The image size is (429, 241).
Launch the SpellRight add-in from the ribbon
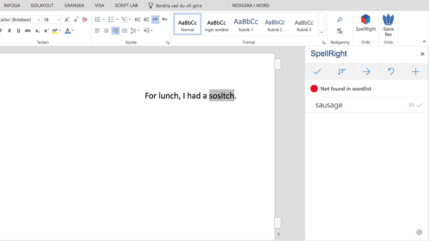[x=366, y=23]
